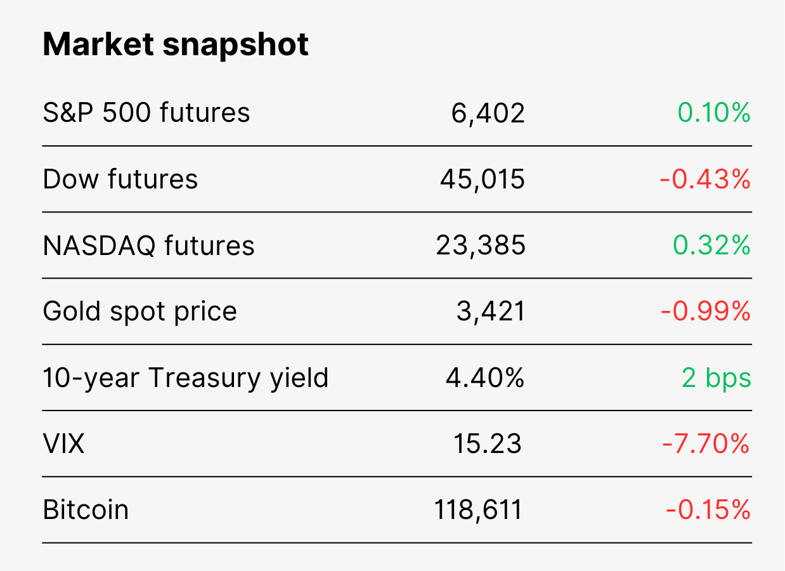785x571 pixels.
Task: Open the Bitcoin row label
Action: click(86, 510)
